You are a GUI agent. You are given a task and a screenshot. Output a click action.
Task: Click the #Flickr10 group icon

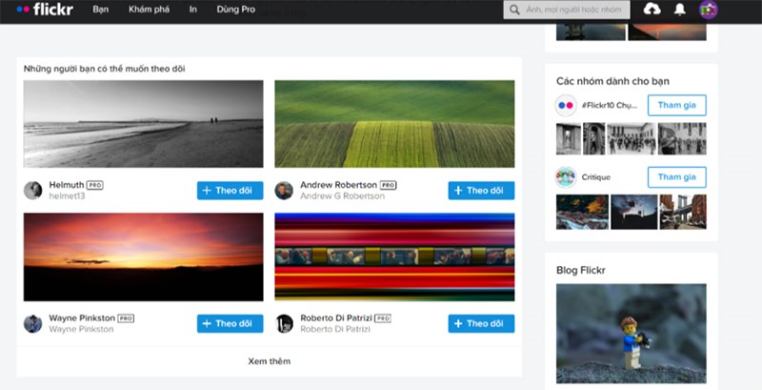[566, 106]
